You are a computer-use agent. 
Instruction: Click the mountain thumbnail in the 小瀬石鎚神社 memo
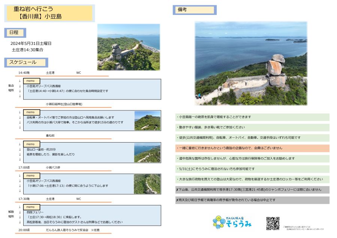[147, 120]
